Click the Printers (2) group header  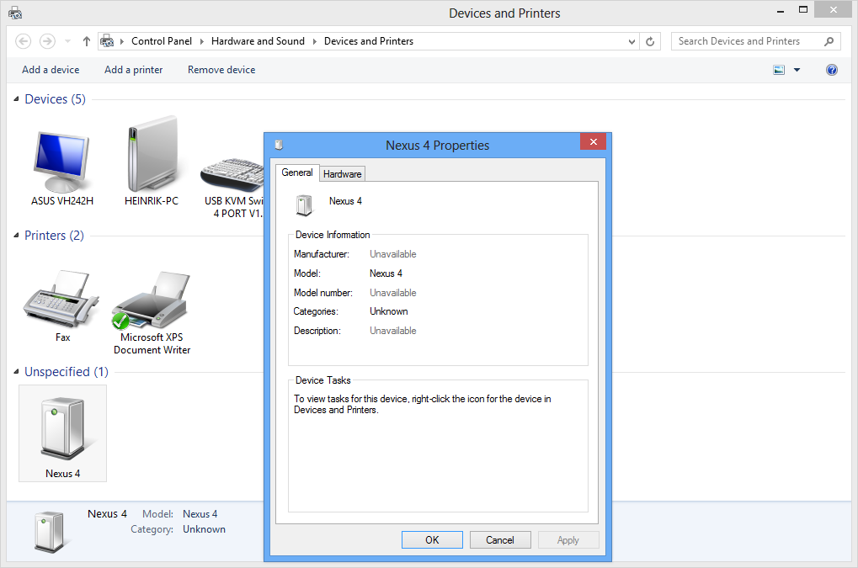coord(54,235)
